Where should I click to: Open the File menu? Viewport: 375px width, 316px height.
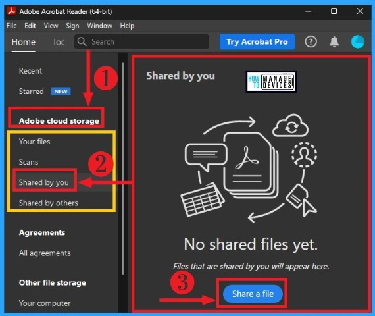point(11,26)
